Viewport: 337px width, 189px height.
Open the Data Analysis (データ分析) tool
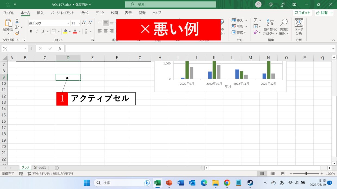[x=299, y=27]
